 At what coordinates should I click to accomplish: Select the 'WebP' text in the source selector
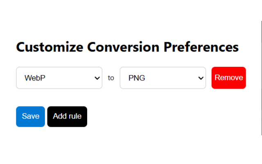click(34, 78)
